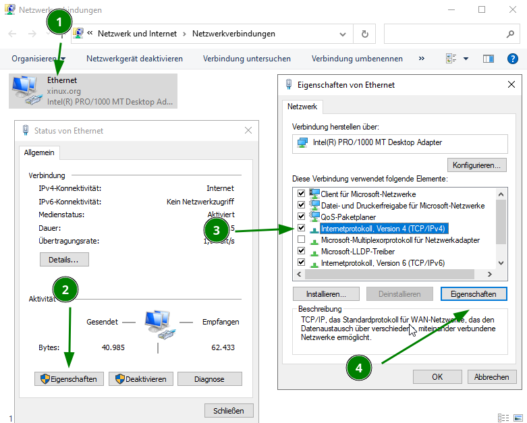This screenshot has width=527, height=423.
Task: Enable Microsoft-Multiplexorprotokoll checkbox
Action: click(x=301, y=239)
